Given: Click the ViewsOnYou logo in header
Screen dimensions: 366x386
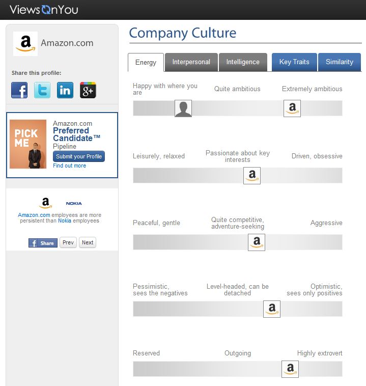Looking at the screenshot, I should tap(44, 9).
